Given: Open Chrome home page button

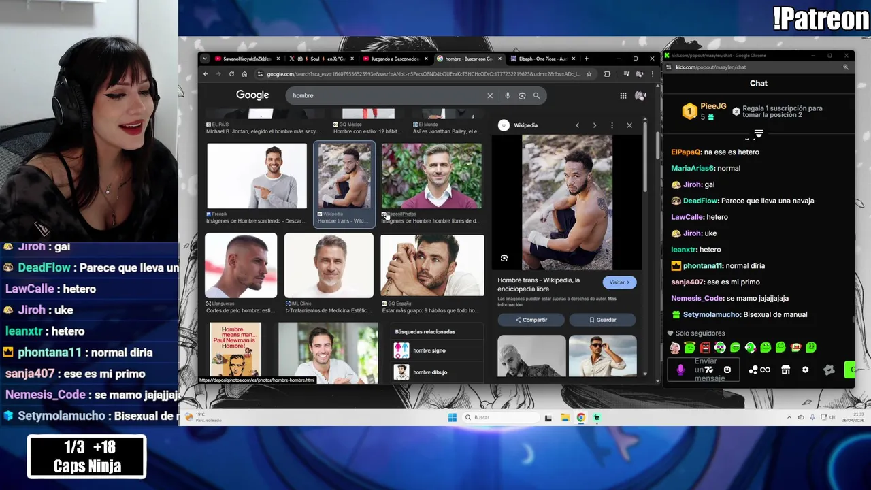Looking at the screenshot, I should coord(244,74).
